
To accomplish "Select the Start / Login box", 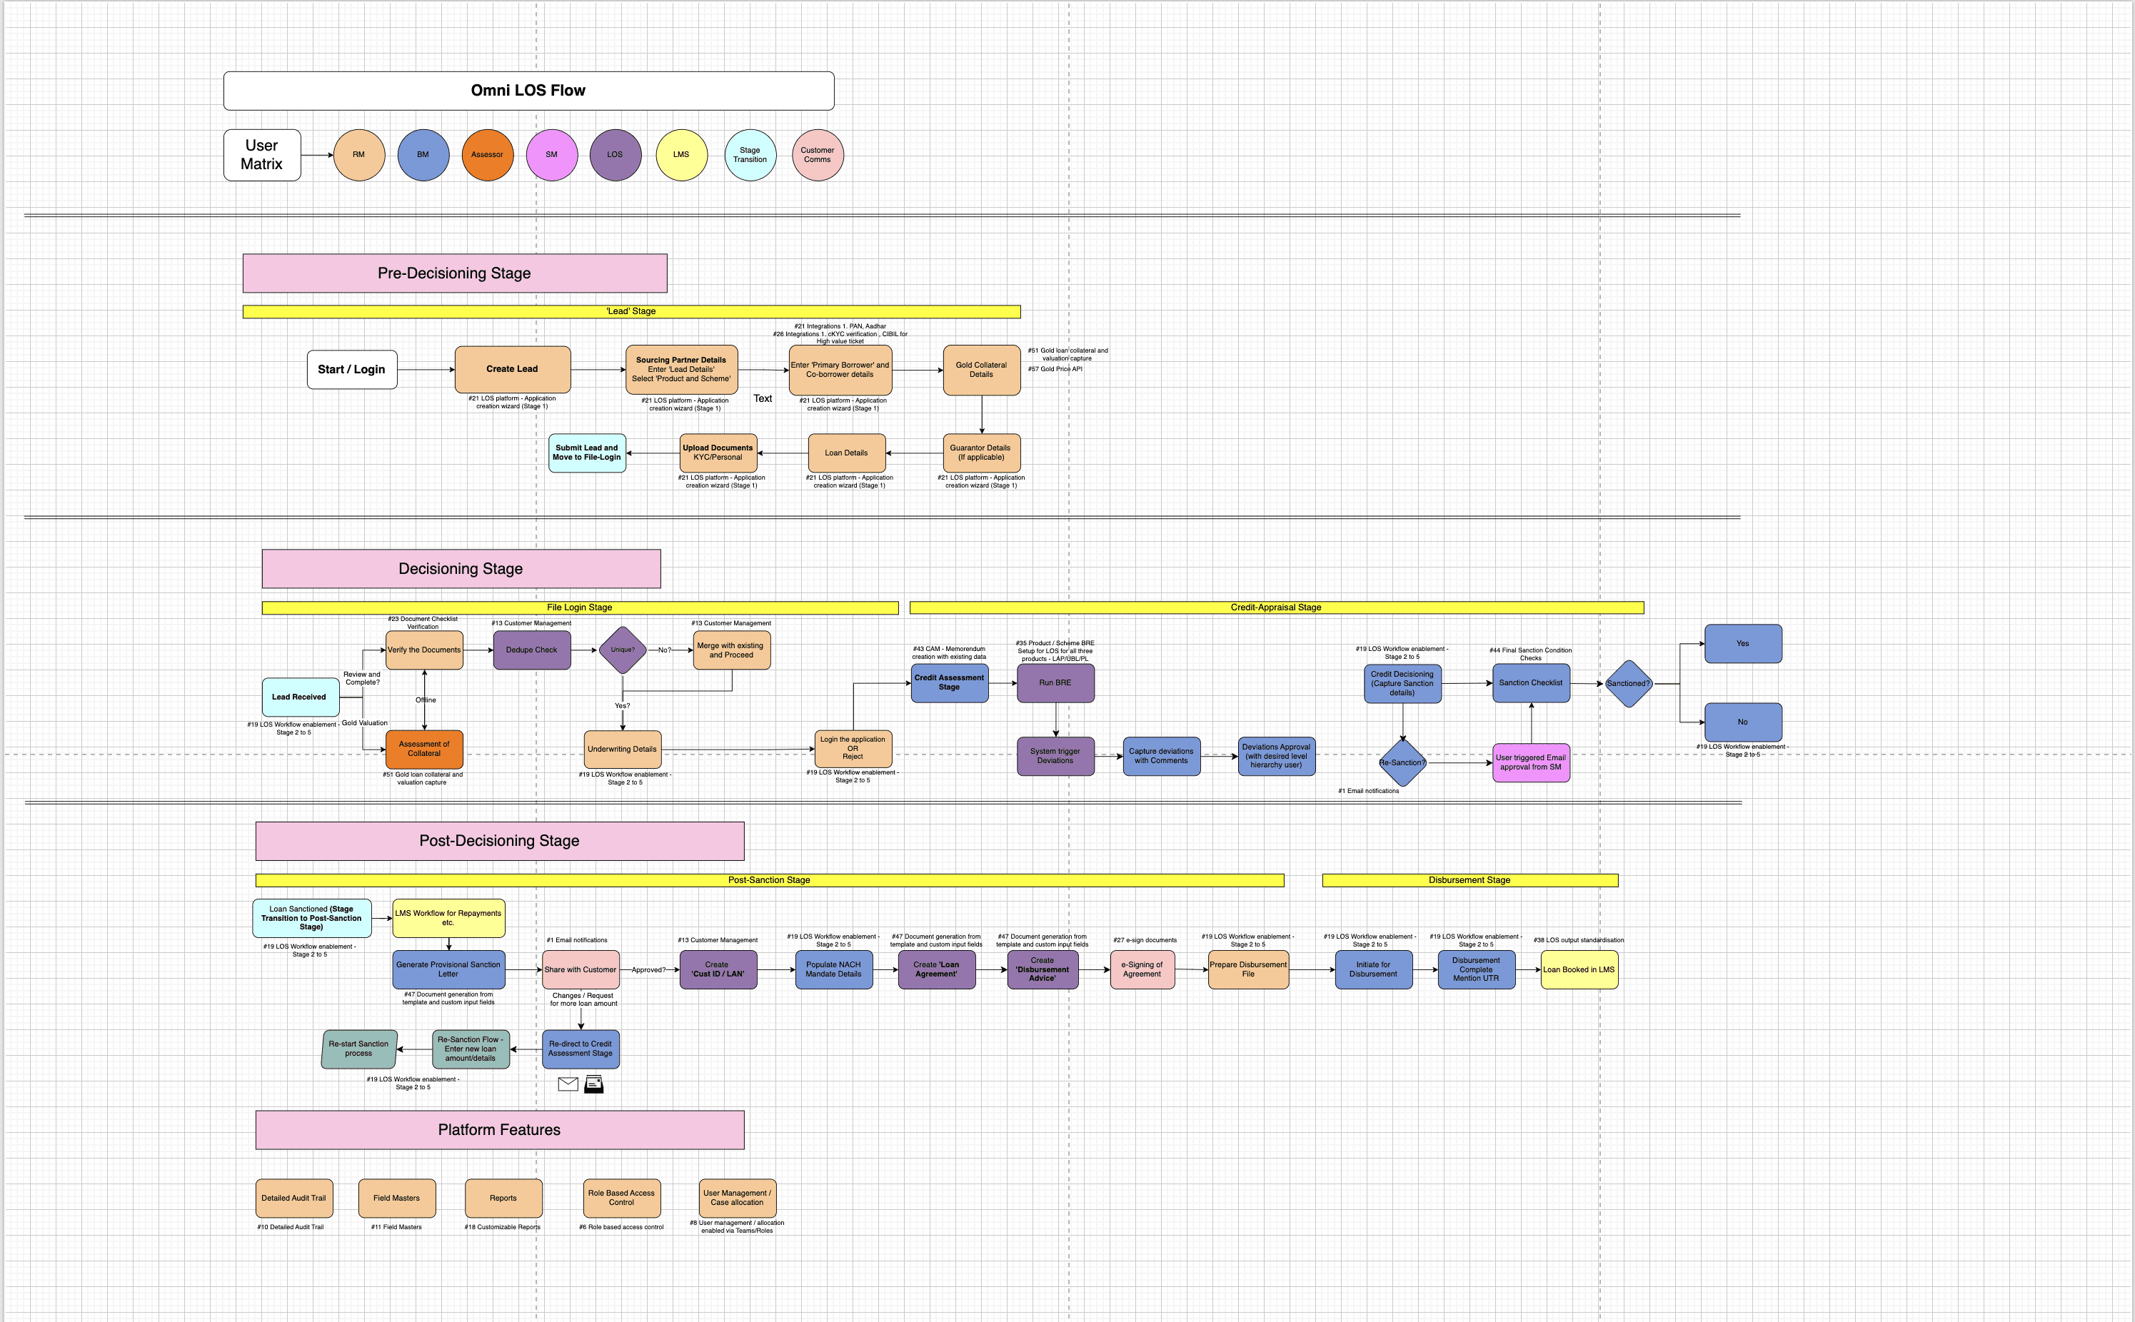I will (x=351, y=370).
